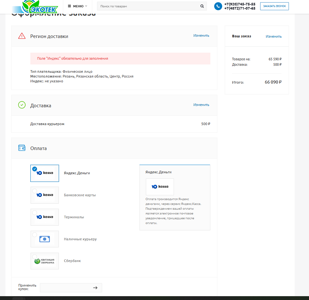Click Изменить in Регион доставки section
This screenshot has height=300, width=309.
(201, 35)
